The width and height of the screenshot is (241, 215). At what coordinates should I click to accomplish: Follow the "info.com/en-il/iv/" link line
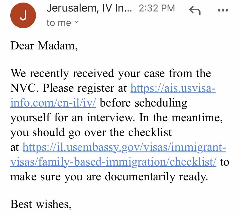(x=53, y=103)
